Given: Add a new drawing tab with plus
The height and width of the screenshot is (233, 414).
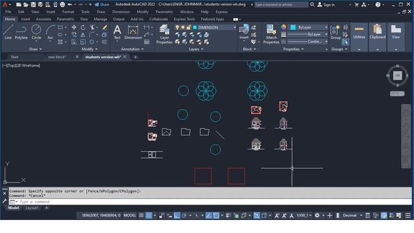Looking at the screenshot, I should pos(135,57).
